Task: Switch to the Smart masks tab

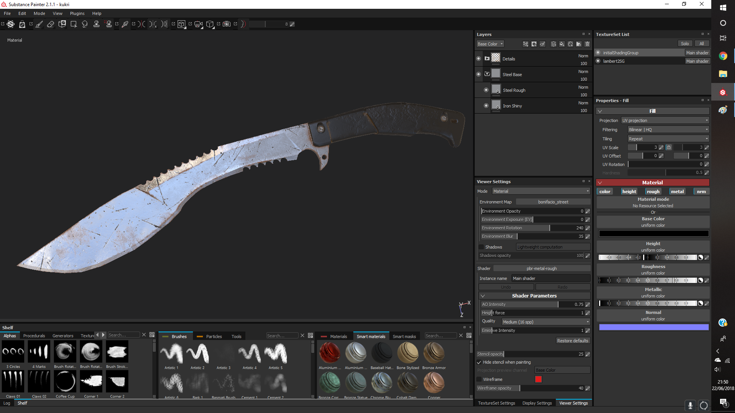Action: click(404, 337)
